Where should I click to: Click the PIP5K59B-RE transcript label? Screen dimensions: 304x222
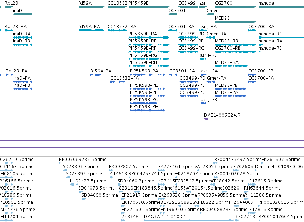(143, 41)
